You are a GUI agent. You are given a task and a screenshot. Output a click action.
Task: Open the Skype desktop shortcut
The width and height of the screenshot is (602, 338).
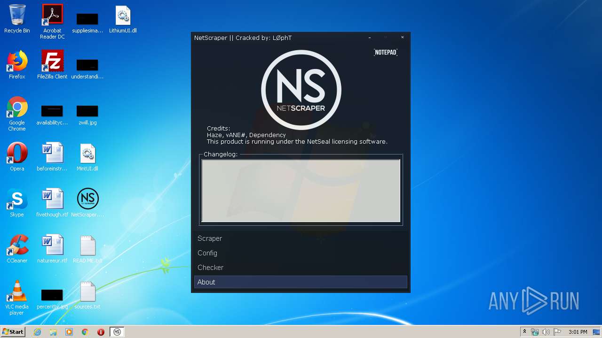click(17, 203)
